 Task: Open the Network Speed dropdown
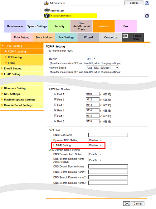(x=102, y=68)
